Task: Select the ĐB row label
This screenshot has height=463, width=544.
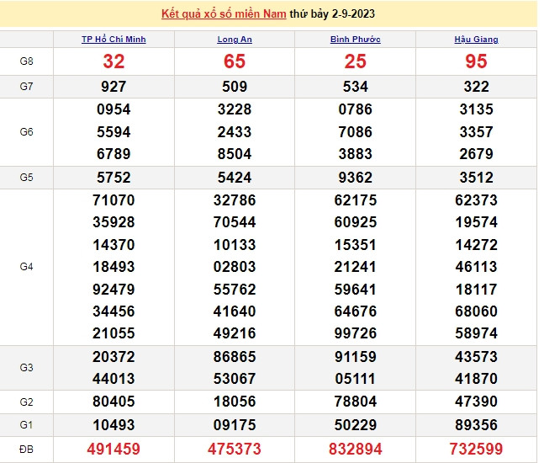Action: [26, 450]
